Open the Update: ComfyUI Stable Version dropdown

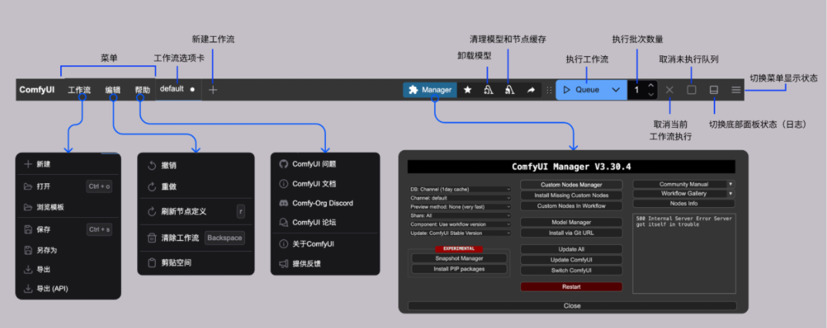coord(460,233)
